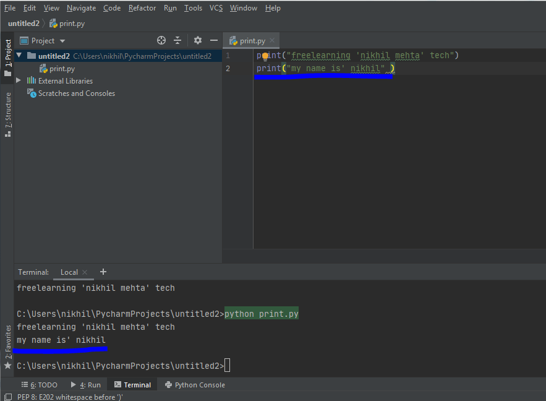The width and height of the screenshot is (546, 401).
Task: Open the VCS menu
Action: [x=216, y=8]
